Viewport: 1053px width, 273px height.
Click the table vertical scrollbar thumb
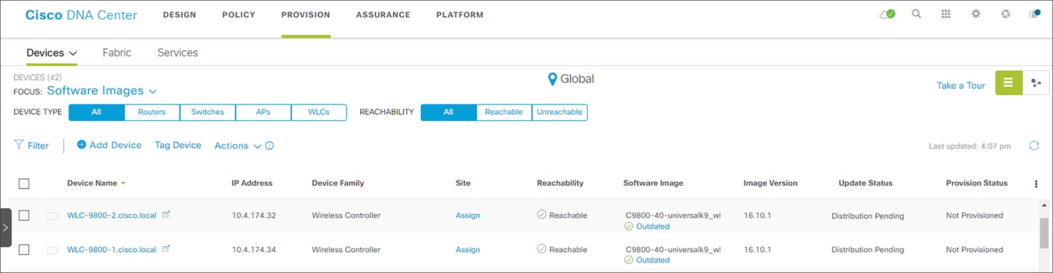click(x=1044, y=233)
